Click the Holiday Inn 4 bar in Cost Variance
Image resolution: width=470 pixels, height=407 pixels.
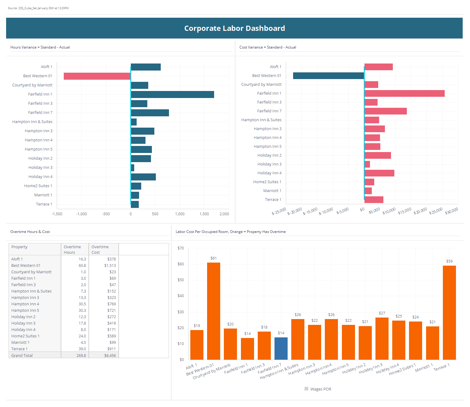click(379, 173)
